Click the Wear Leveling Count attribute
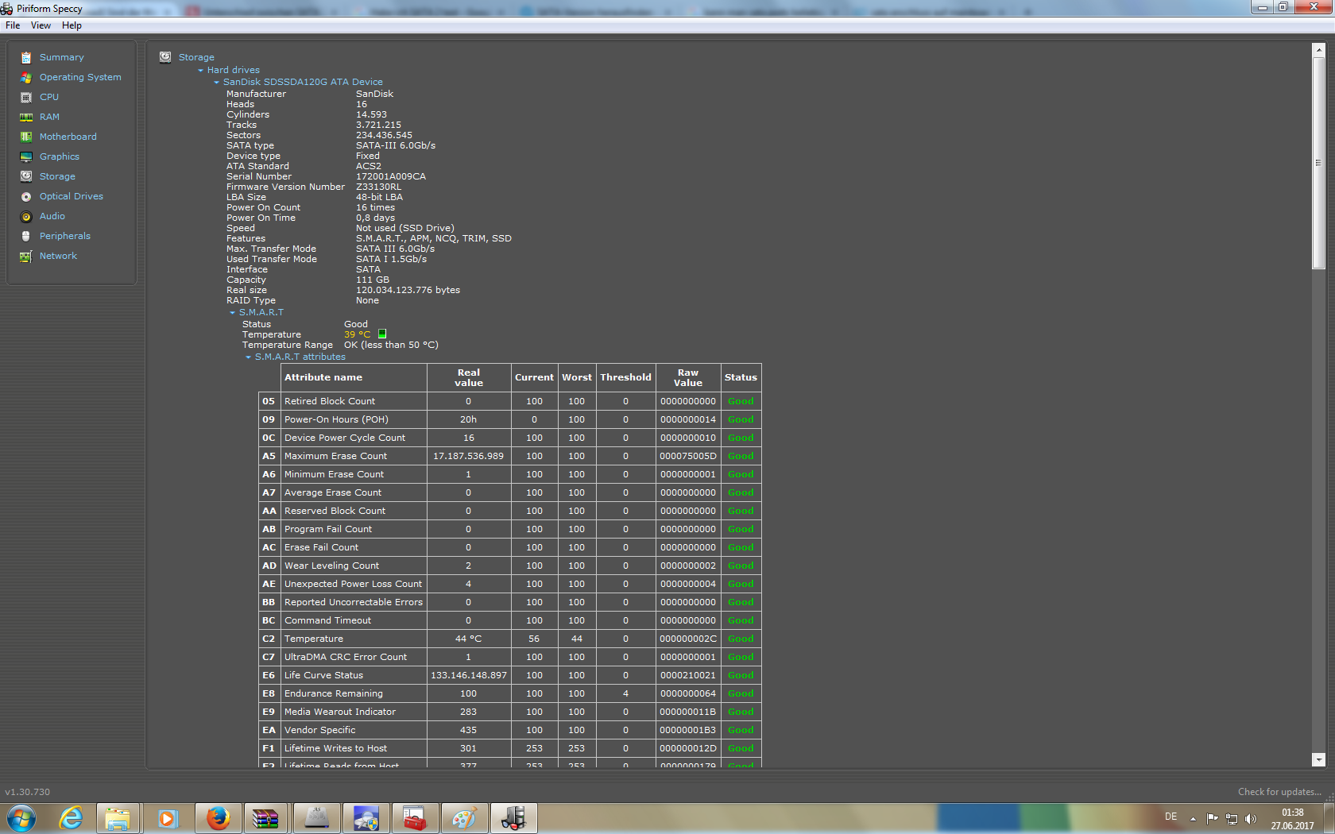The image size is (1335, 834). pos(331,566)
